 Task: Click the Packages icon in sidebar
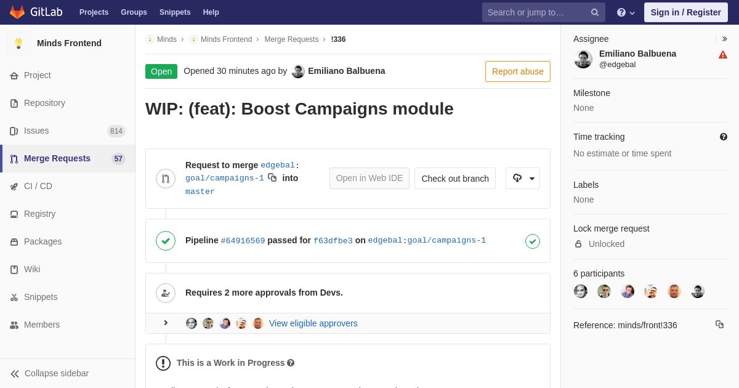(x=14, y=242)
